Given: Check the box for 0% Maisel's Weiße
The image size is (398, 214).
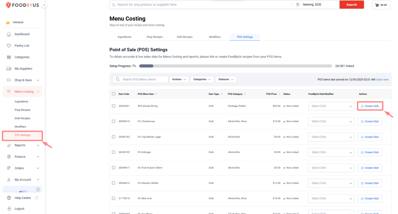Looking at the screenshot, I should 113,183.
